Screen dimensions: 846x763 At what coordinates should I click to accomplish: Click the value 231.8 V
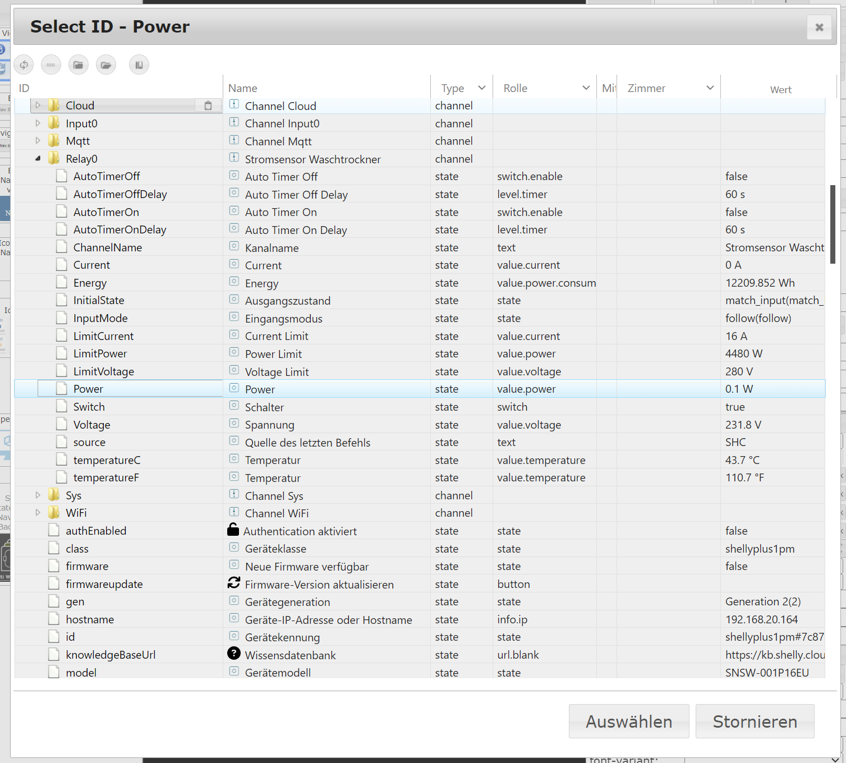[x=743, y=425]
